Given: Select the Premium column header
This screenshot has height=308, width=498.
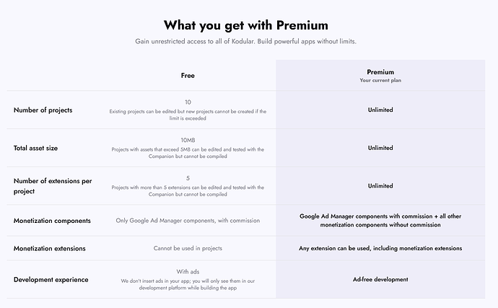Looking at the screenshot, I should coord(380,72).
